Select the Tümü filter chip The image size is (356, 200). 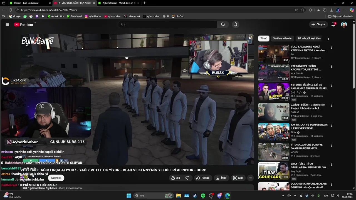pyautogui.click(x=264, y=38)
